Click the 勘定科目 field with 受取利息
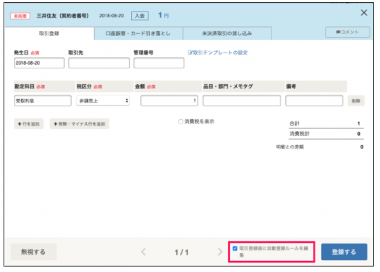 click(x=43, y=101)
